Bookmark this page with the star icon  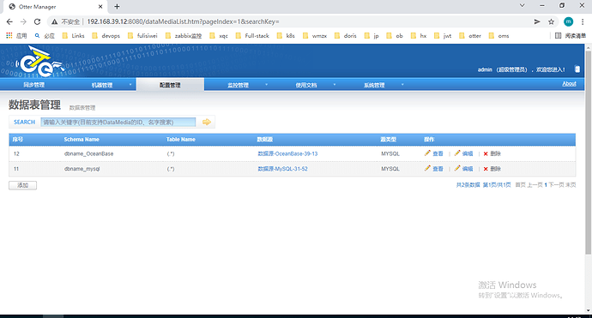tap(551, 22)
